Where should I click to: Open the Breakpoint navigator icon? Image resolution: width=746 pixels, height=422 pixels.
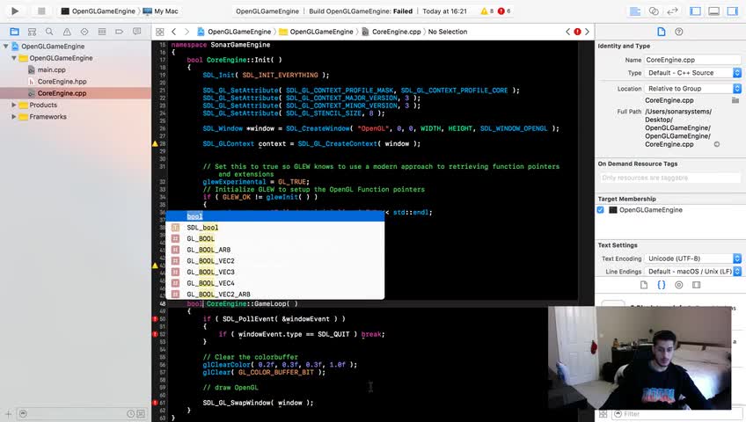click(120, 32)
